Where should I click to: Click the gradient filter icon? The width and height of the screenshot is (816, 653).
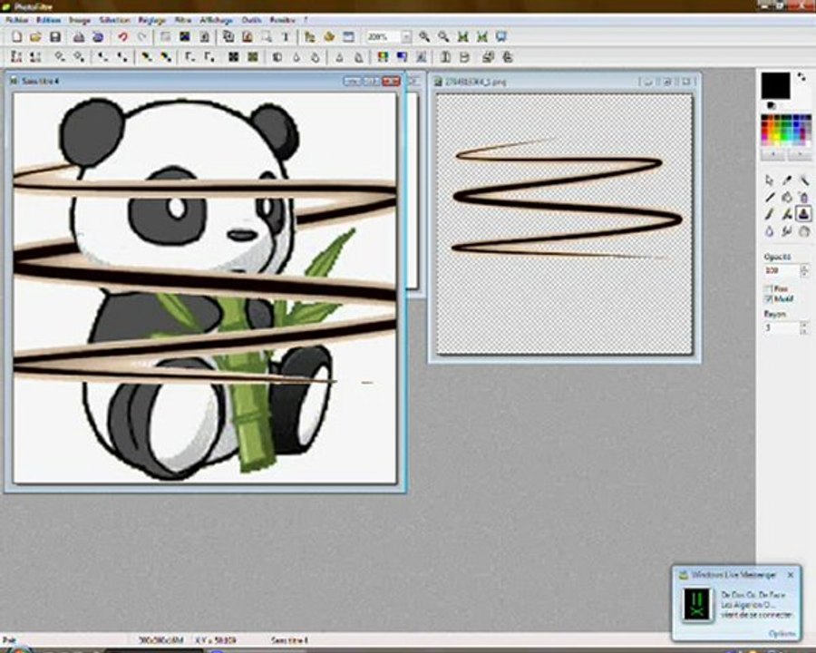[403, 57]
